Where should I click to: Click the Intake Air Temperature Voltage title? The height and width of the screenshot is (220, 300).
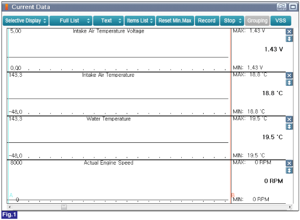point(108,31)
